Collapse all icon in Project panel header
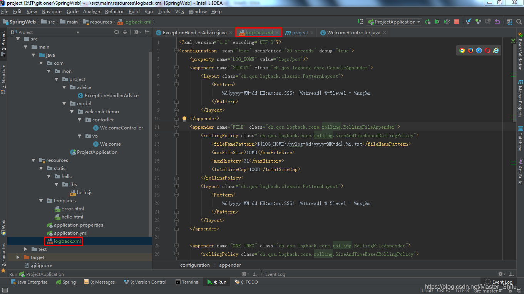This screenshot has height=294, width=524. (x=125, y=32)
